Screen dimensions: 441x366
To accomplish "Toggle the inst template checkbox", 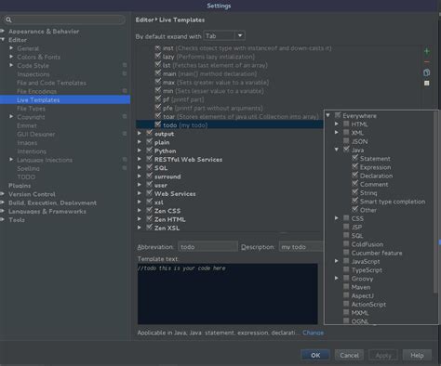I will pos(157,48).
